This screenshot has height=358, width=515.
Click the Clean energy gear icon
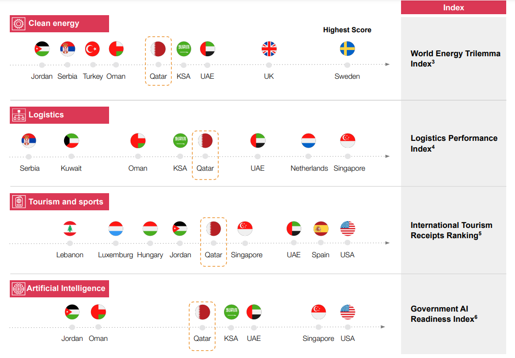[x=19, y=23]
